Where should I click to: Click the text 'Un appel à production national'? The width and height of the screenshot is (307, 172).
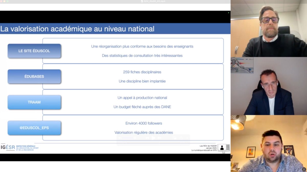tap(142, 98)
